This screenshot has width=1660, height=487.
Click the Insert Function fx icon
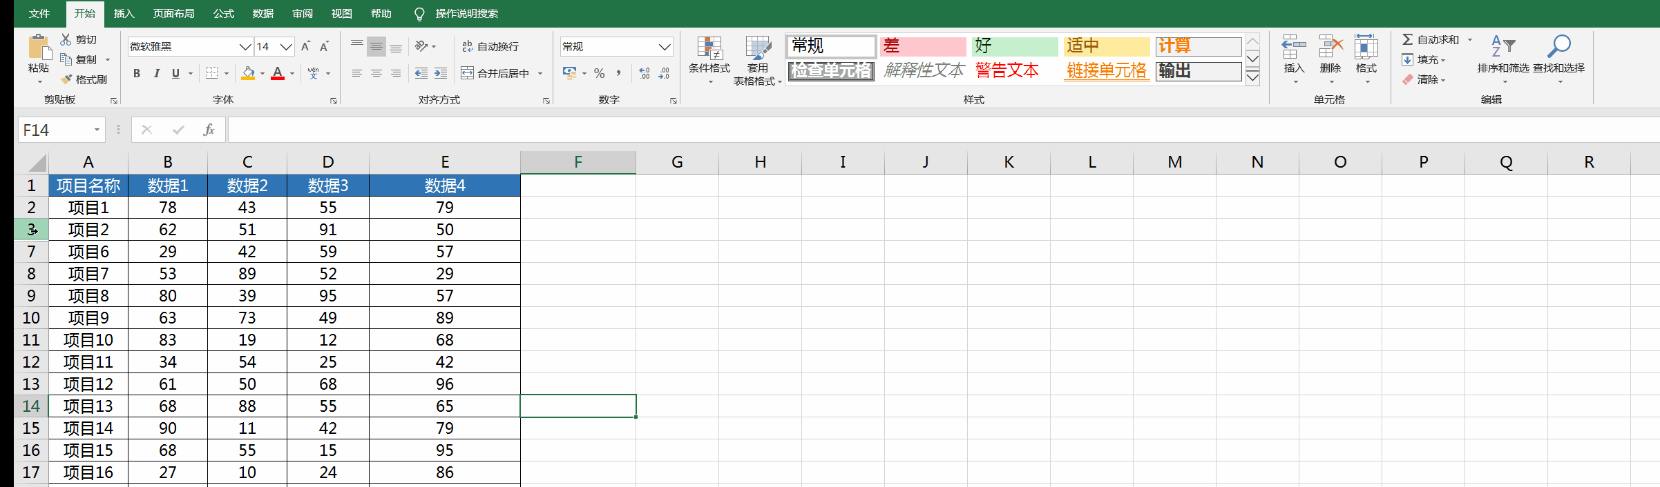pyautogui.click(x=209, y=130)
